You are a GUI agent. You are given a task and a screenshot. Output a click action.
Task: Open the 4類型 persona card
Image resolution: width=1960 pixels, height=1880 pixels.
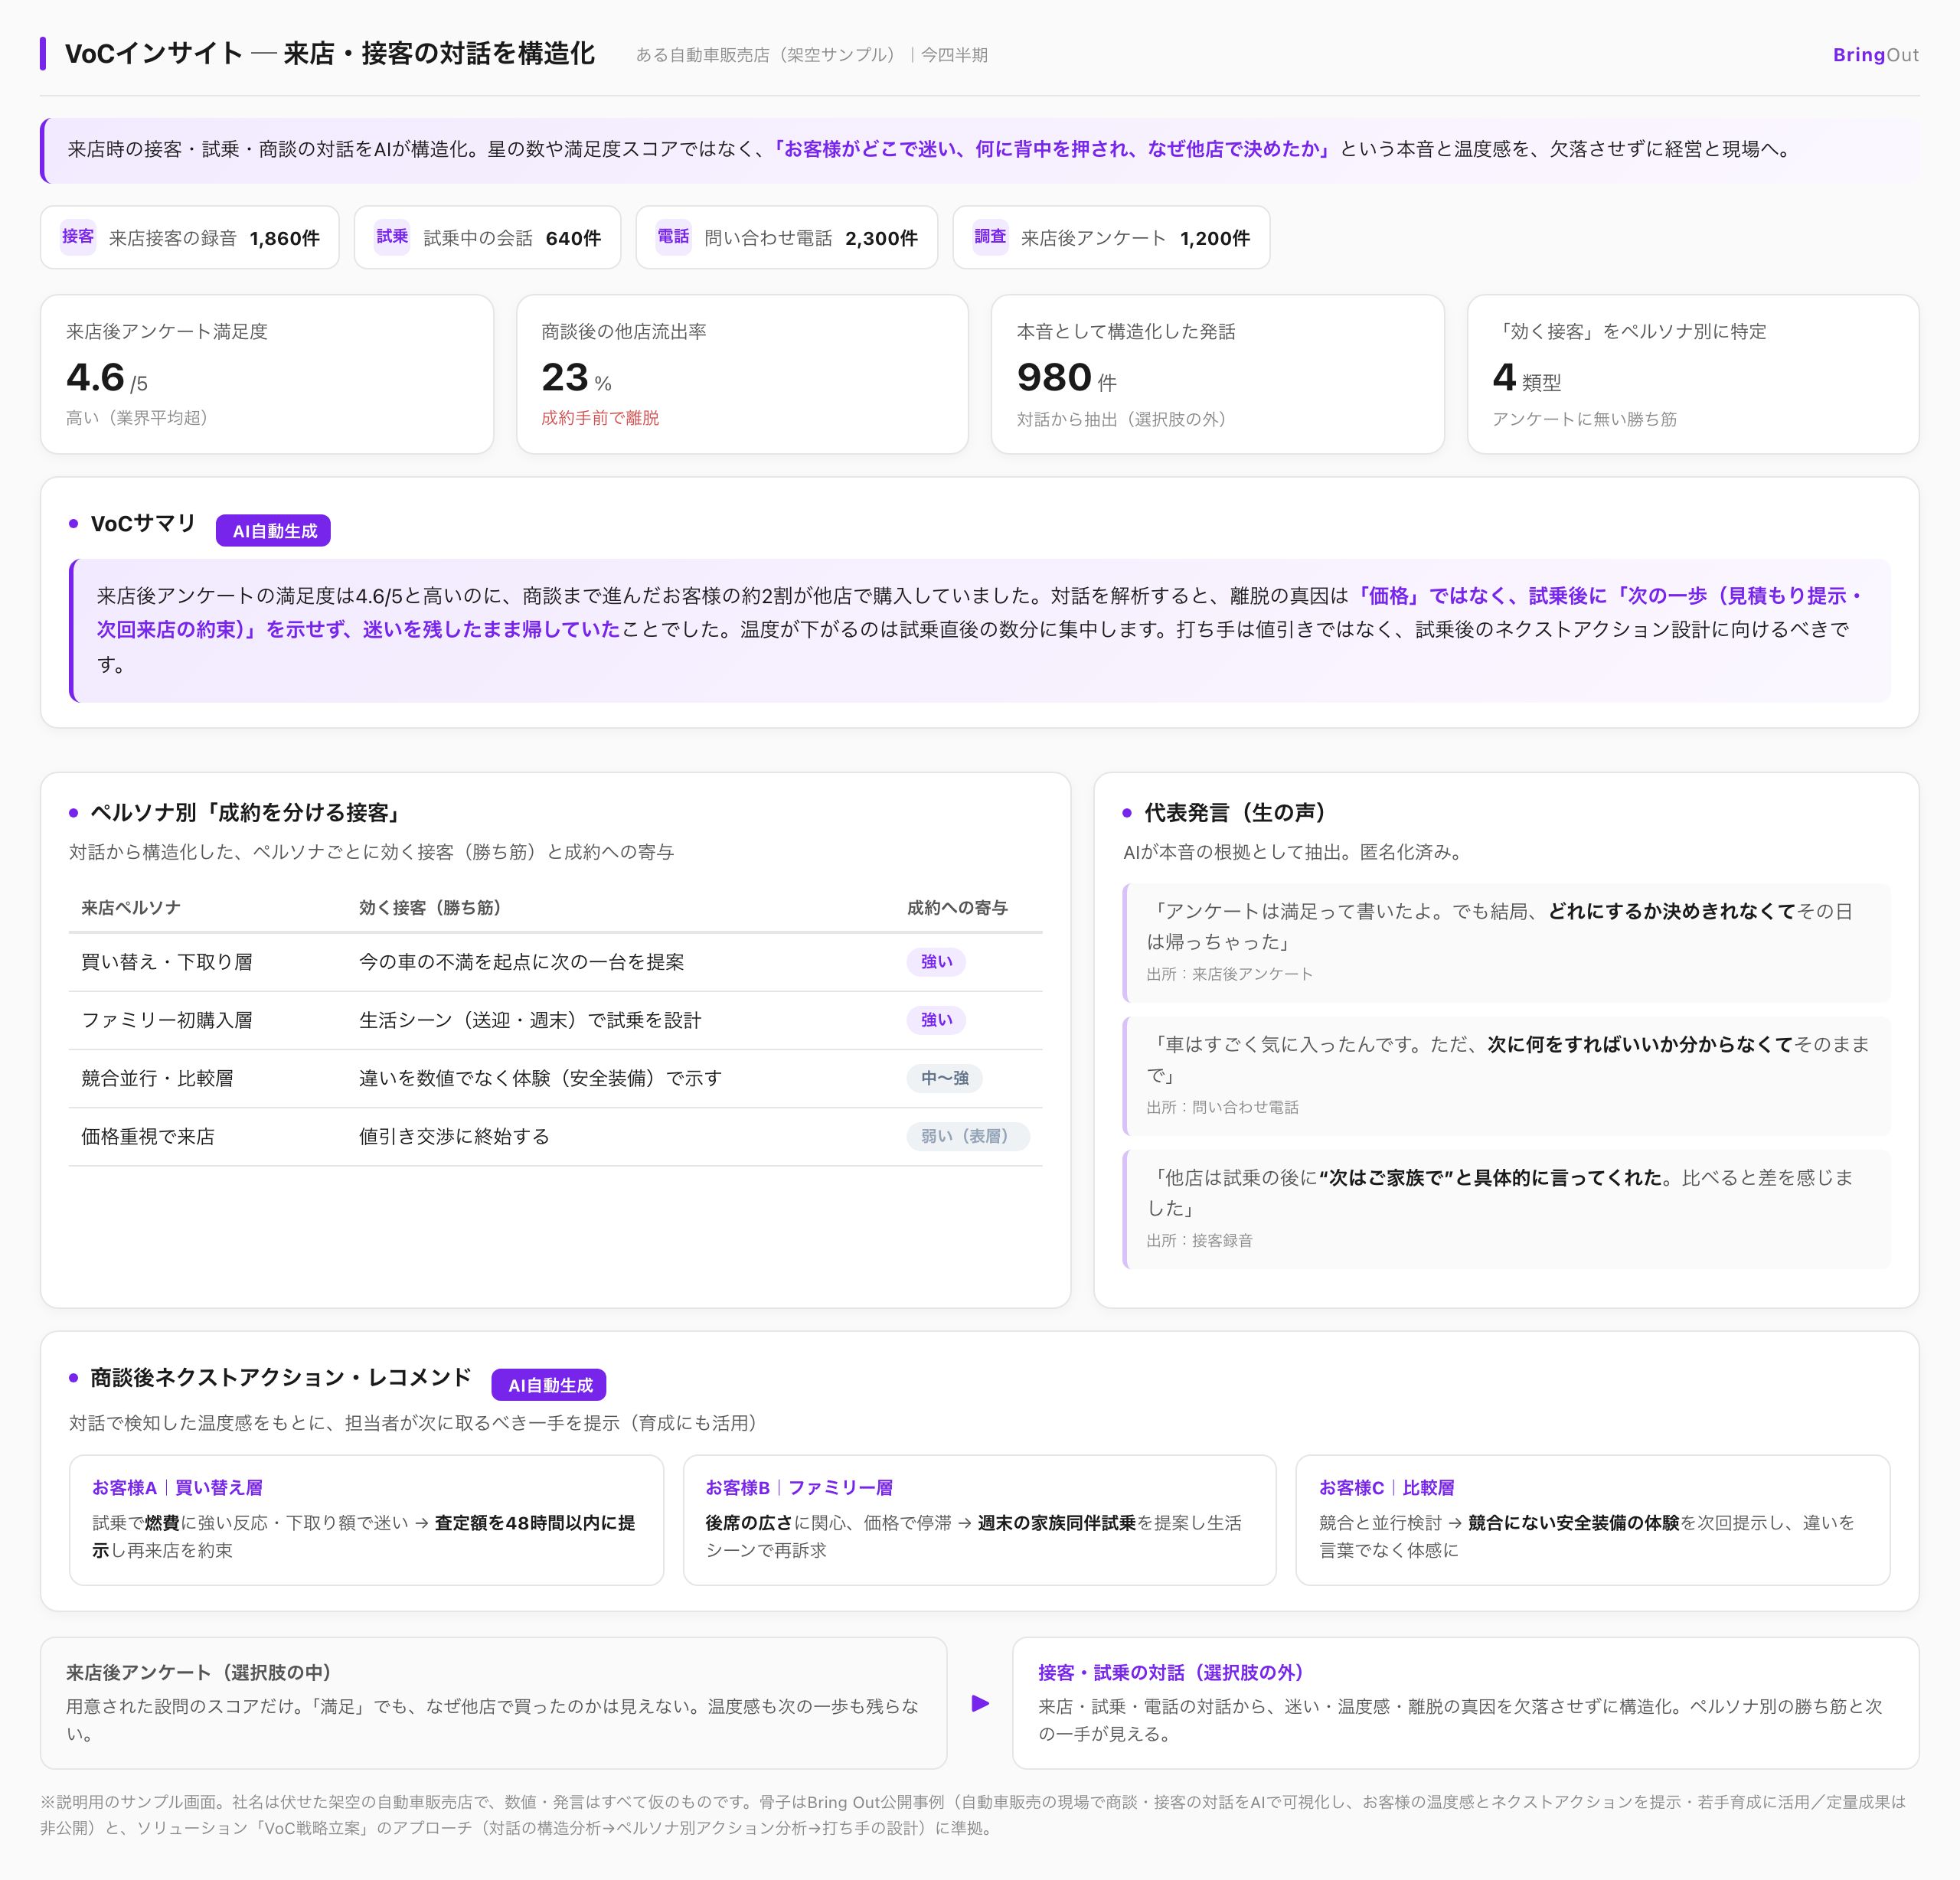[x=1693, y=374]
